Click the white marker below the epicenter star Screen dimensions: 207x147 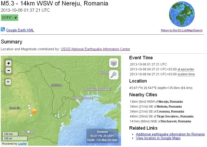tap(31, 115)
